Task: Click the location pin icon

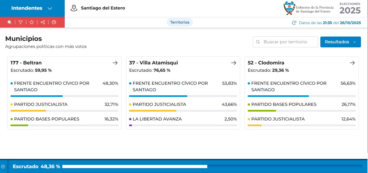Action: [74, 8]
